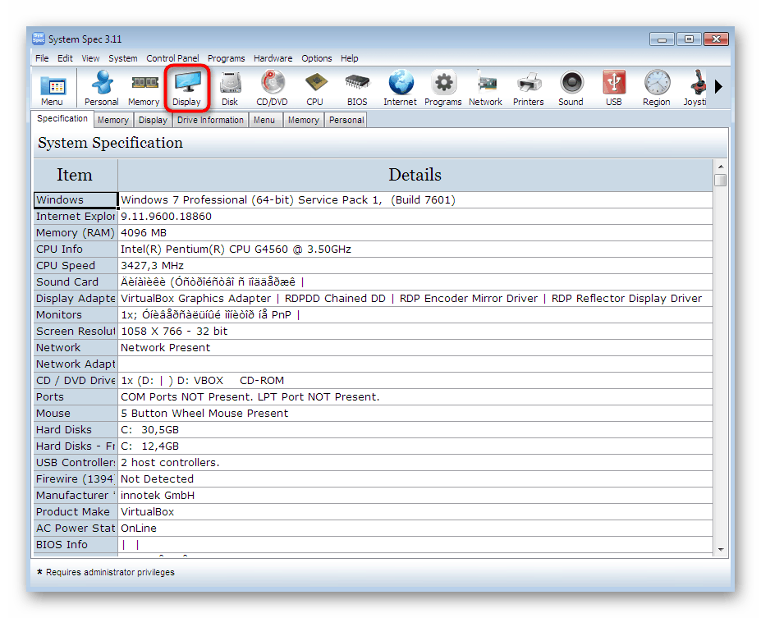Select the Sound Card item cell
The height and width of the screenshot is (618, 761).
pyautogui.click(x=76, y=282)
